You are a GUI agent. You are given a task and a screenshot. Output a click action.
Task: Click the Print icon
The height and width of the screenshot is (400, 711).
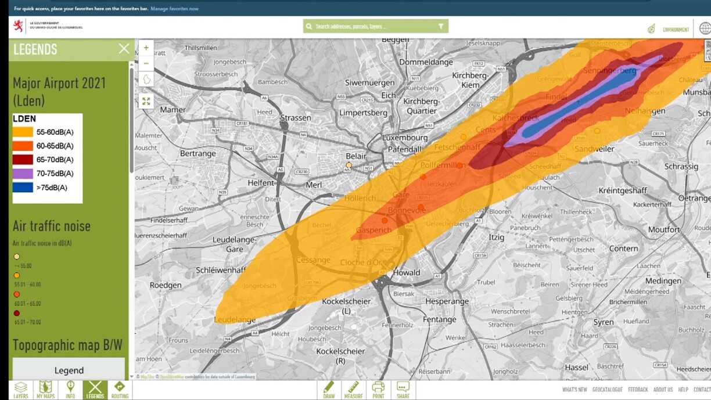click(378, 390)
